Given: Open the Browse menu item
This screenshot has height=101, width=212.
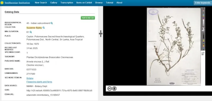Looking at the screenshot, I should click(x=99, y=2).
